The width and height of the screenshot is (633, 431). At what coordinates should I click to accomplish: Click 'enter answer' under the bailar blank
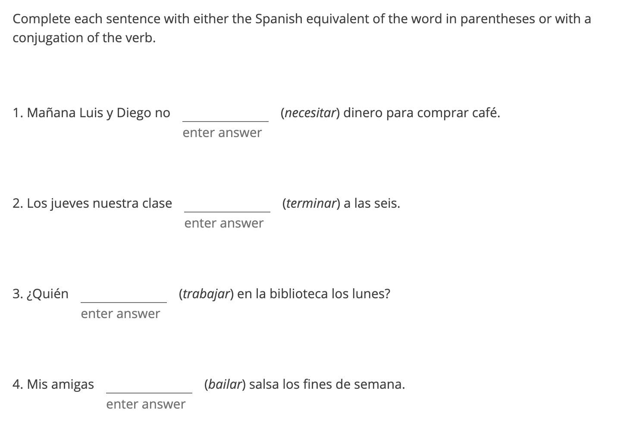click(x=145, y=404)
